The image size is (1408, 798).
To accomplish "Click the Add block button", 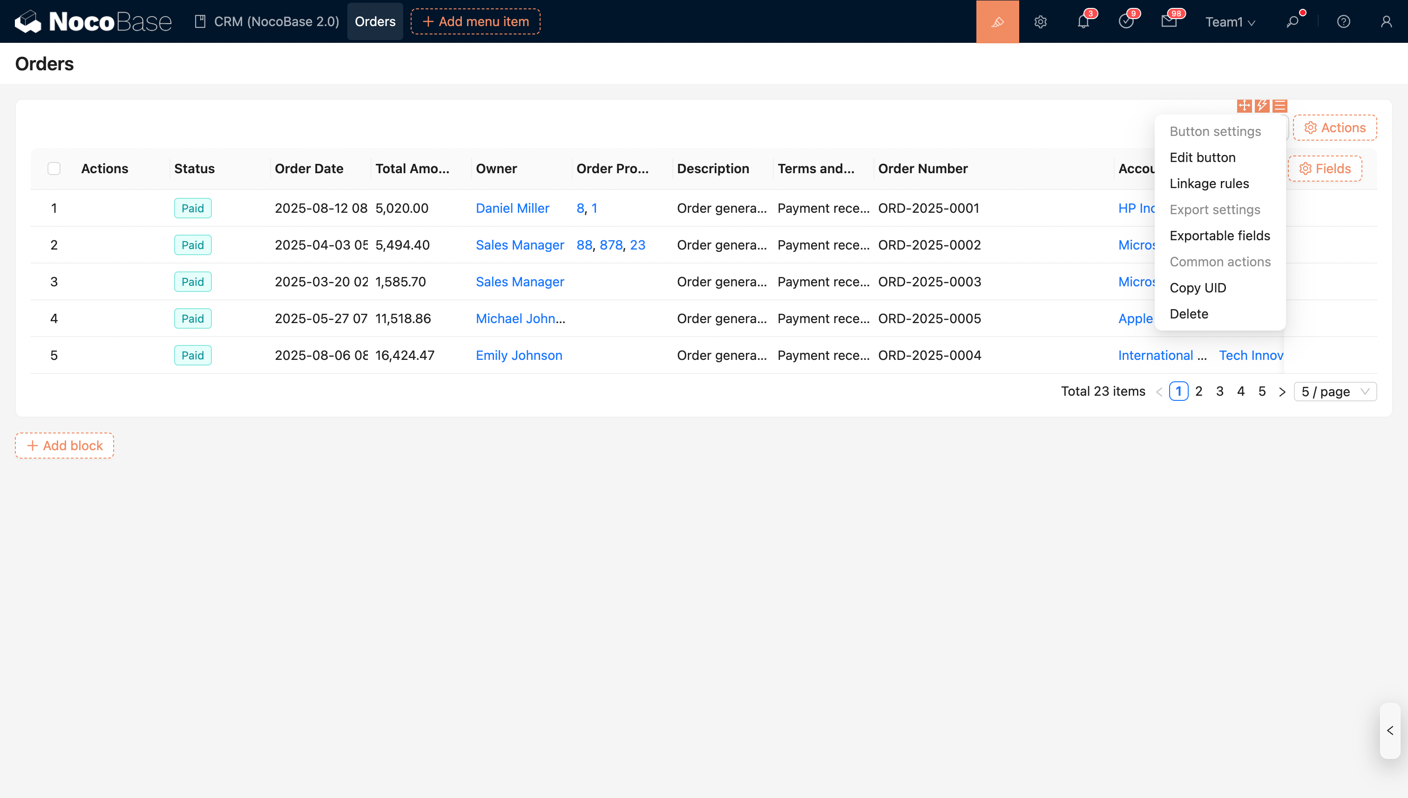I will point(65,445).
